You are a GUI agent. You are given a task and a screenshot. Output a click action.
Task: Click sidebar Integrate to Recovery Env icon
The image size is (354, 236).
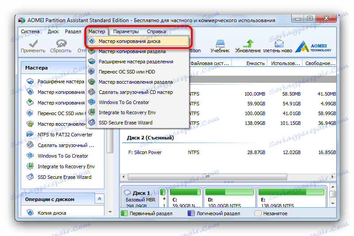click(30, 166)
